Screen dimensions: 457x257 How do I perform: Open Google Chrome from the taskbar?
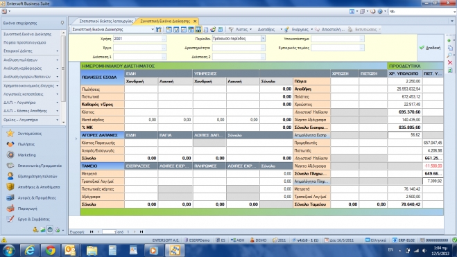coord(50,250)
